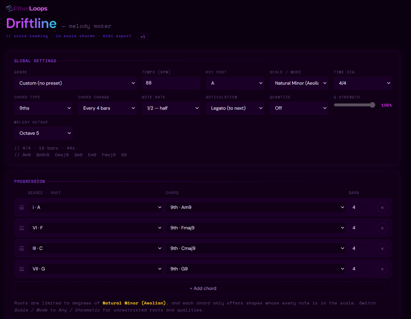The width and height of the screenshot is (411, 319).
Task: Open degree dropdown showing i · A
Action: pos(96,207)
